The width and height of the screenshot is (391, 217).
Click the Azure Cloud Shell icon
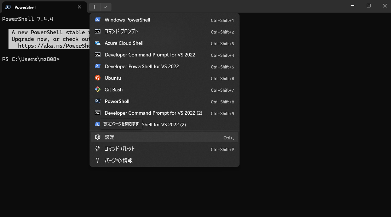[x=98, y=43]
